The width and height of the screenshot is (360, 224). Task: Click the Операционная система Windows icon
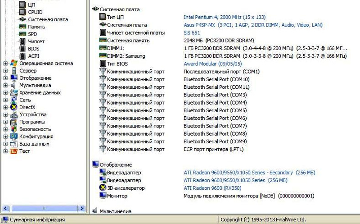coord(13,64)
